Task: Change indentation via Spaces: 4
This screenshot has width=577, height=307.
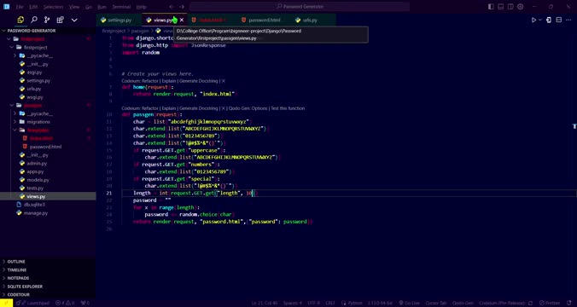Action: [292, 303]
